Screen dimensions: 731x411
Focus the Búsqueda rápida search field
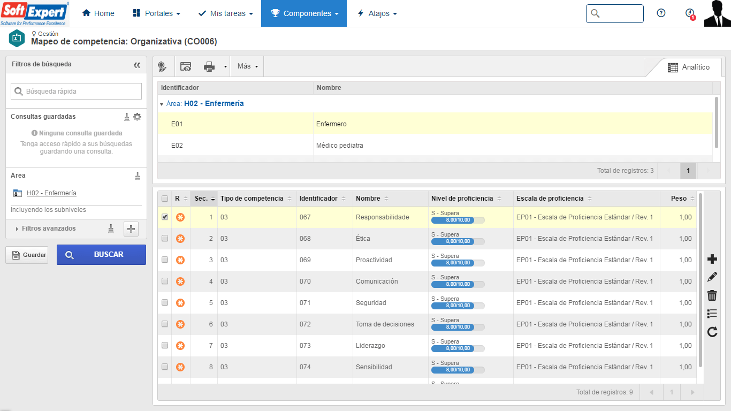pyautogui.click(x=76, y=91)
